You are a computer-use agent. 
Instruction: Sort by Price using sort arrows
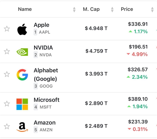tap(152, 10)
